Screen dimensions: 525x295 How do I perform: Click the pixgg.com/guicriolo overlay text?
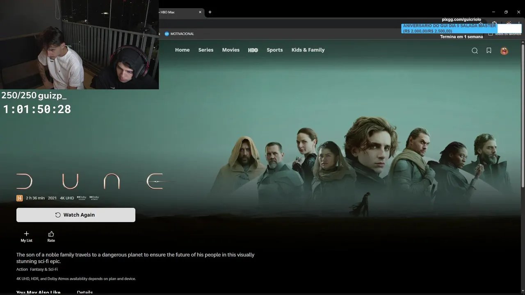461,19
